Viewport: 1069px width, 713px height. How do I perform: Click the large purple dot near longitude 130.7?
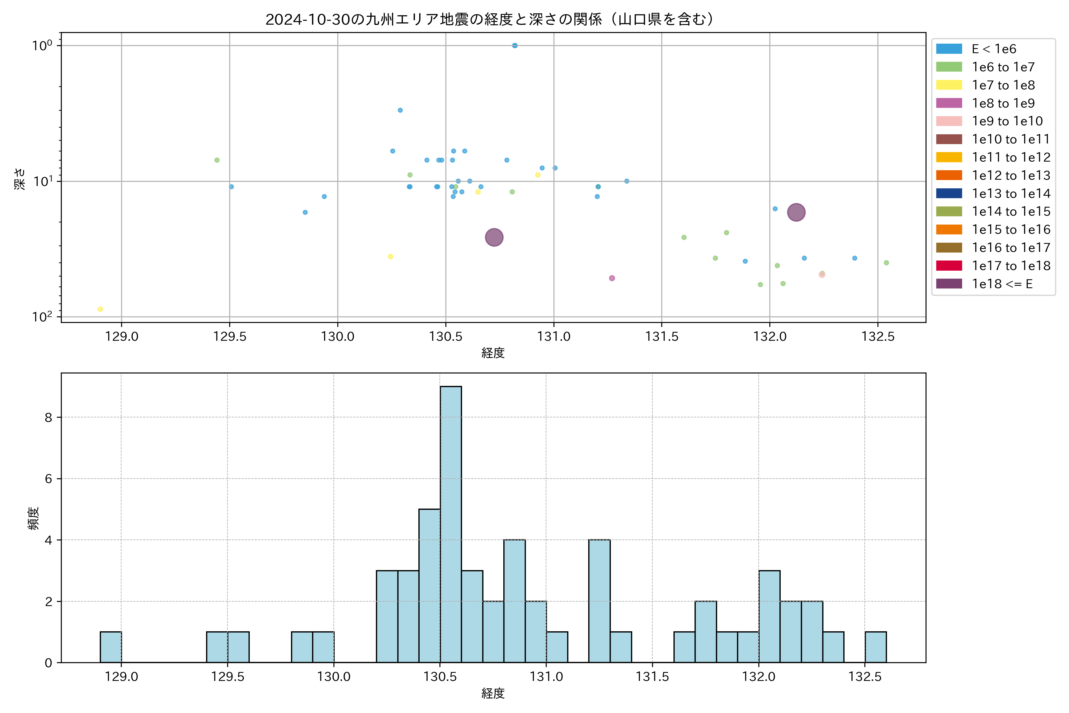click(x=494, y=237)
